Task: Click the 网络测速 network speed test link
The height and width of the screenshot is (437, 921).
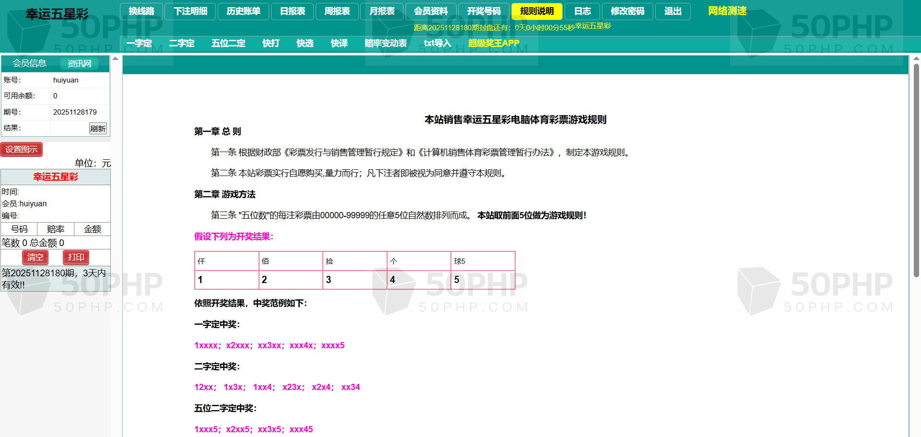Action: click(727, 11)
